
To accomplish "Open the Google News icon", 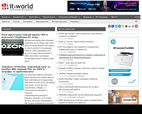I will pyautogui.click(x=133, y=26).
